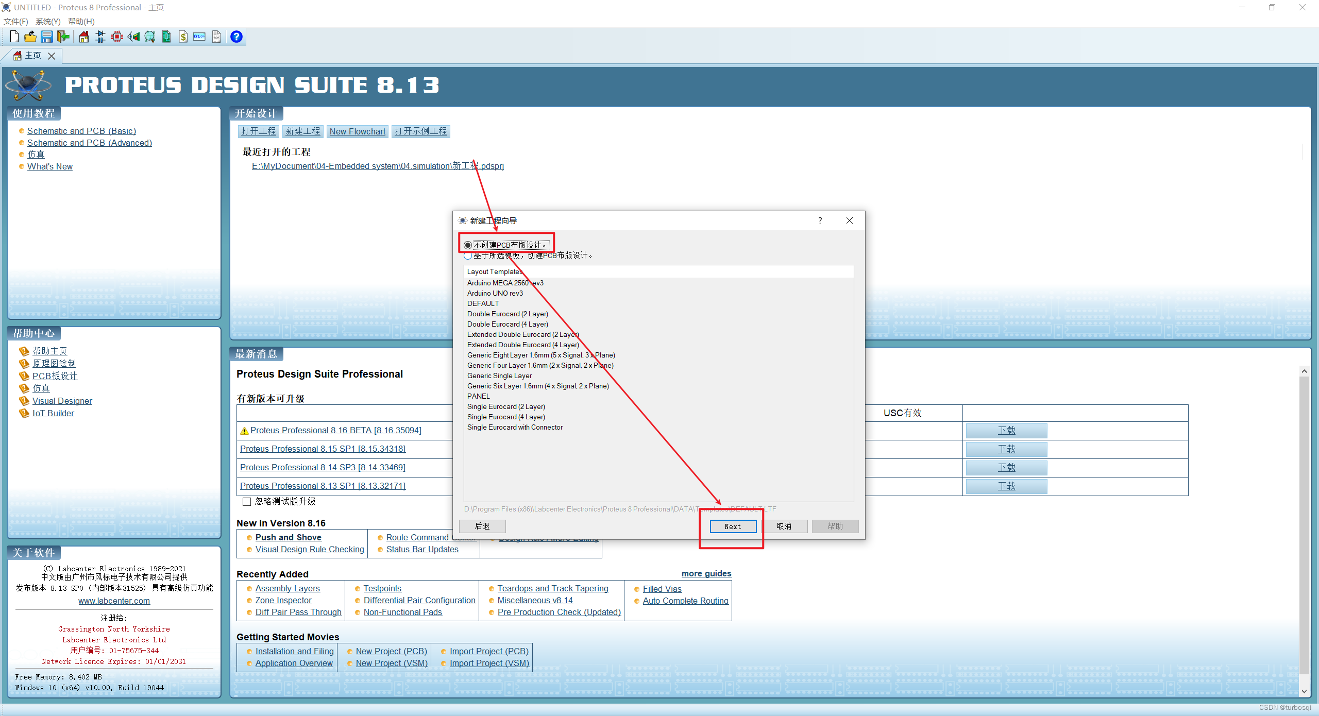
Task: Click the Open Project folder icon
Action: (30, 37)
